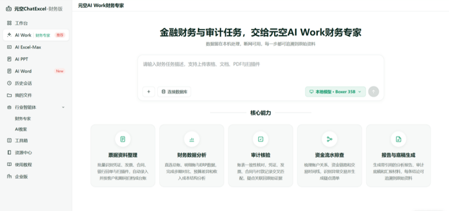The height and width of the screenshot is (211, 449).
Task: Click the 推荐 badge on AI Work
Action: click(60, 35)
